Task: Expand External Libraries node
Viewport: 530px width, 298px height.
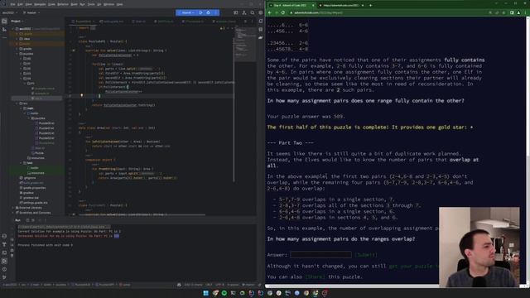Action: (13, 208)
